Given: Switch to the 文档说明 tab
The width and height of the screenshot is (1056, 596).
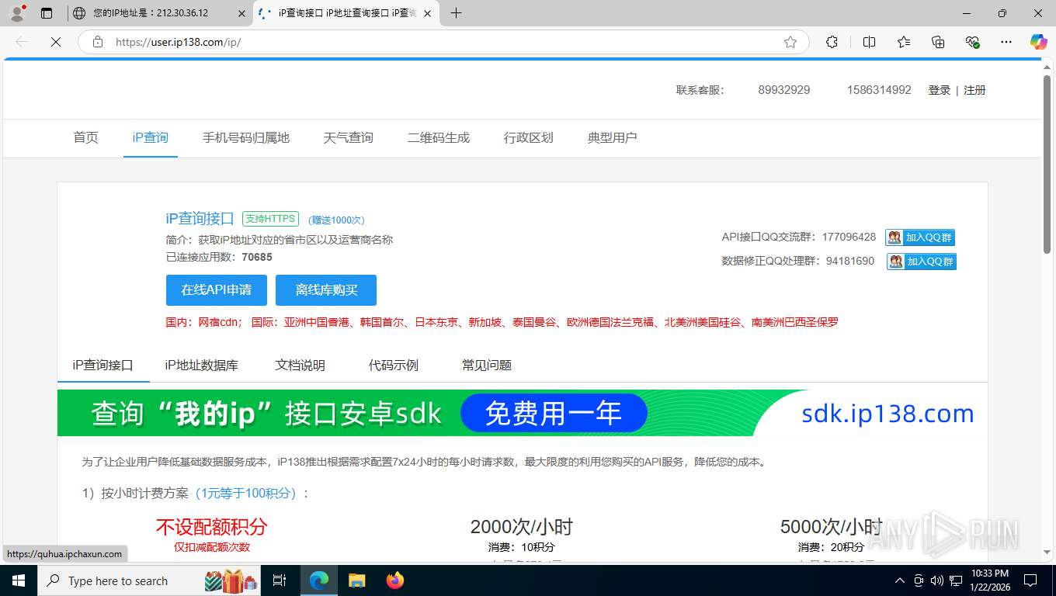Looking at the screenshot, I should [300, 365].
